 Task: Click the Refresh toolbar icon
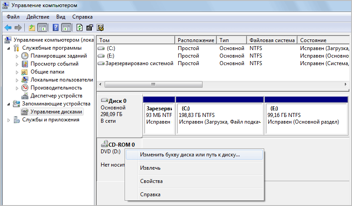[79, 27]
